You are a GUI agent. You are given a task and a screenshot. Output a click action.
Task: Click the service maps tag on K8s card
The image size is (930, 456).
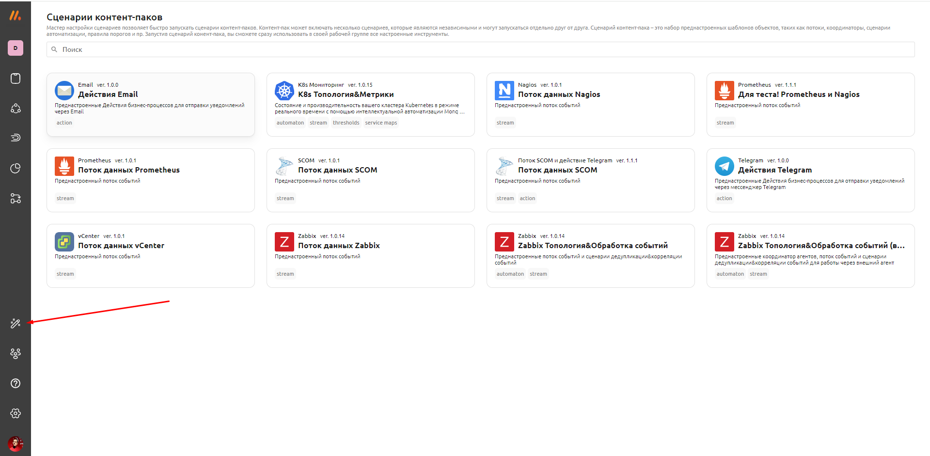pyautogui.click(x=381, y=123)
